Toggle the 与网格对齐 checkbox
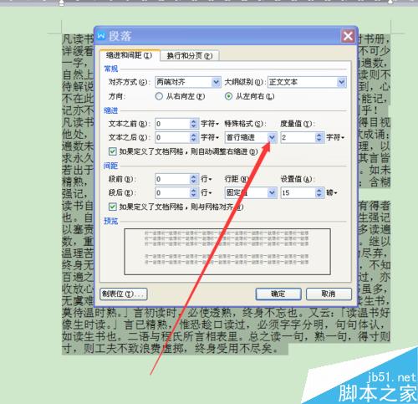 tap(113, 207)
